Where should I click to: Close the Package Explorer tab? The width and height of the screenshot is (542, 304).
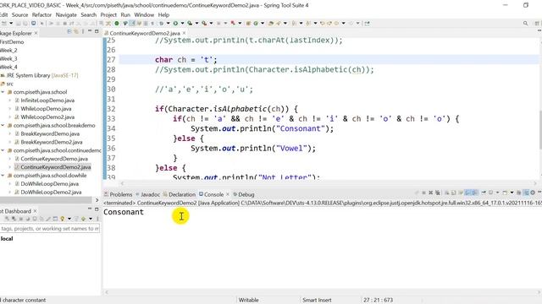coord(36,33)
